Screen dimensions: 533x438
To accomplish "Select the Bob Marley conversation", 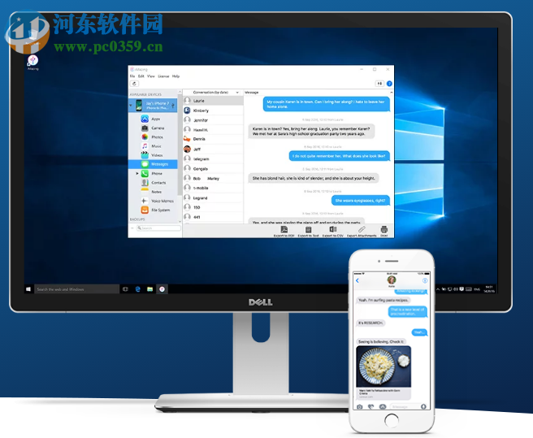I will pyautogui.click(x=213, y=178).
